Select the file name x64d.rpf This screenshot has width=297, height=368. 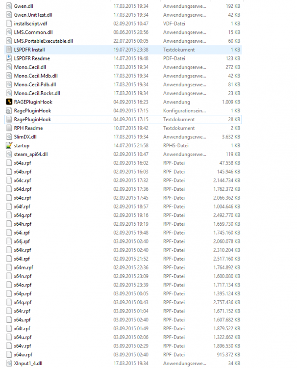click(x=23, y=189)
